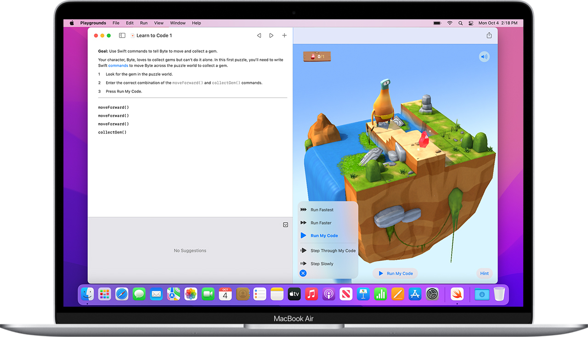Open Keynote from the Dock
Viewport: 588px width, 337px height.
click(x=363, y=294)
